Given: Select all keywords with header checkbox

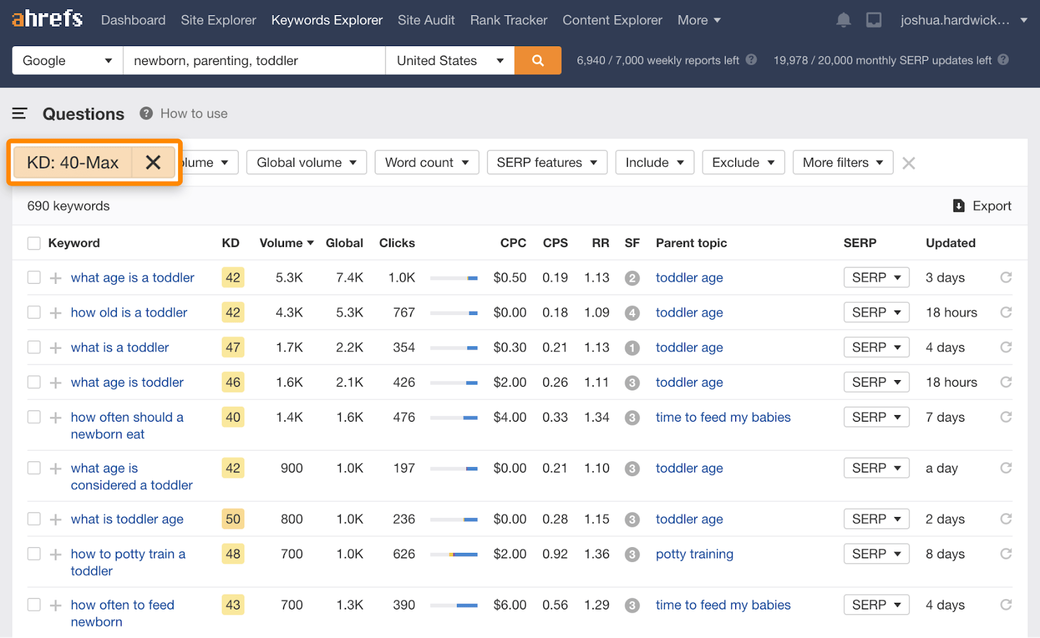Looking at the screenshot, I should [34, 243].
